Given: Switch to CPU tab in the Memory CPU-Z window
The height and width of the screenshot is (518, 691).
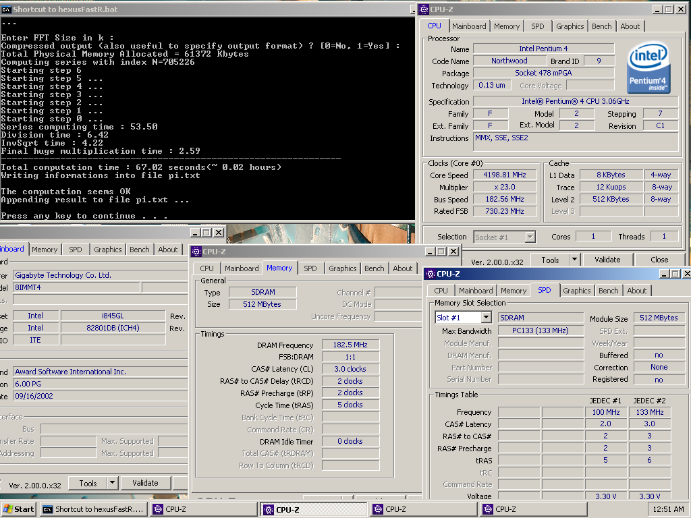Looking at the screenshot, I should [x=206, y=268].
